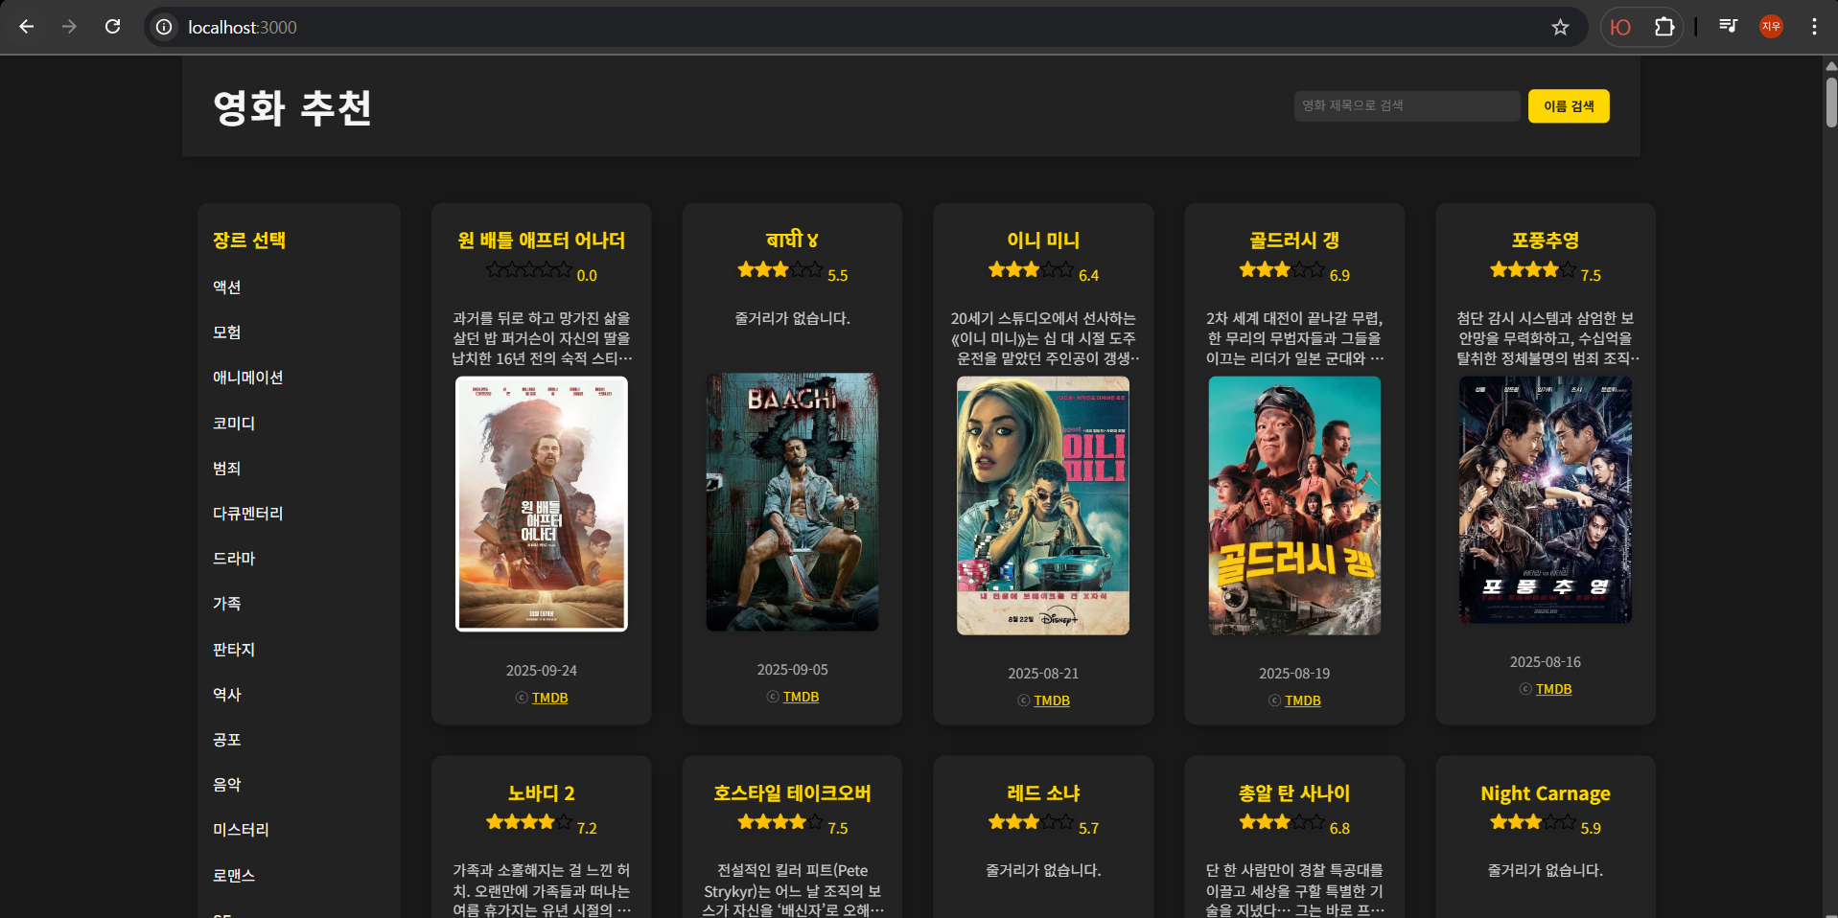Image resolution: width=1838 pixels, height=918 pixels.
Task: Click TMDB link under 2025-08-16
Action: [1554, 689]
